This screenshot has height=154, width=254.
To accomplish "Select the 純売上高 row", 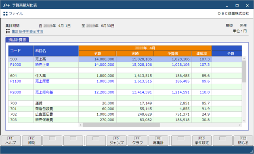I will click(x=125, y=65).
